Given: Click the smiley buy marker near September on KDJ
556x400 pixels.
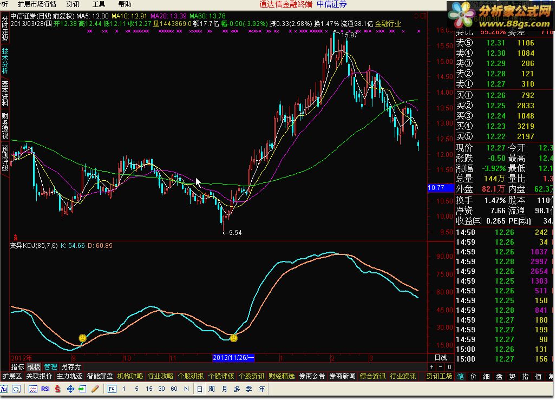Looking at the screenshot, I should 82,338.
